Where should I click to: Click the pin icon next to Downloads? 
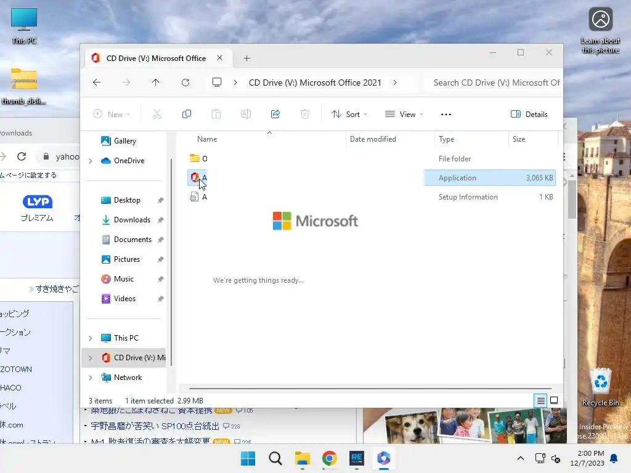click(x=160, y=220)
